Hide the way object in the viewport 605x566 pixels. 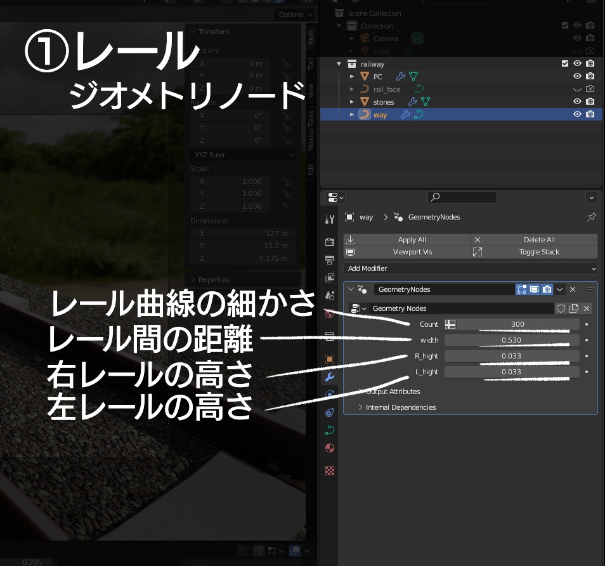coord(577,114)
